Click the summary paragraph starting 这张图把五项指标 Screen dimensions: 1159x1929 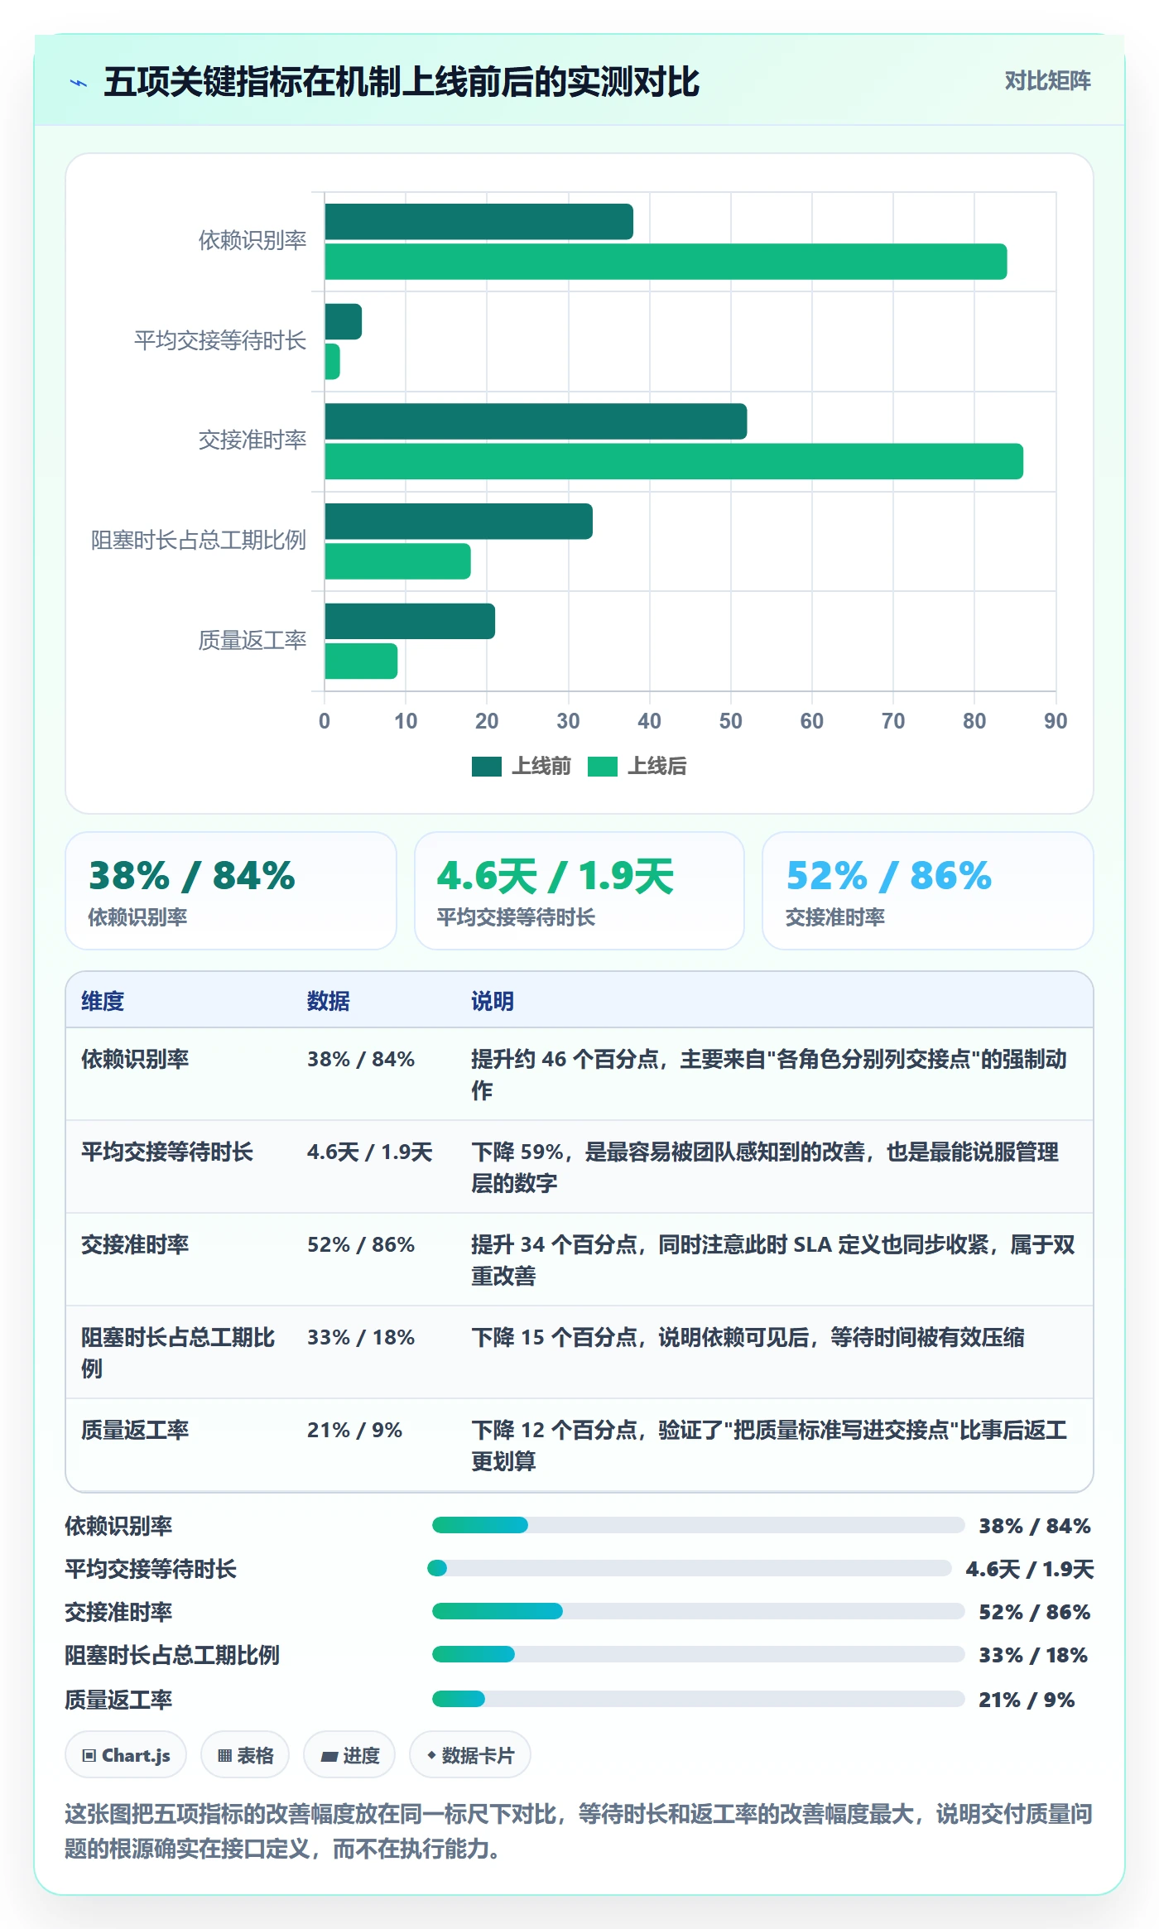point(579,1831)
